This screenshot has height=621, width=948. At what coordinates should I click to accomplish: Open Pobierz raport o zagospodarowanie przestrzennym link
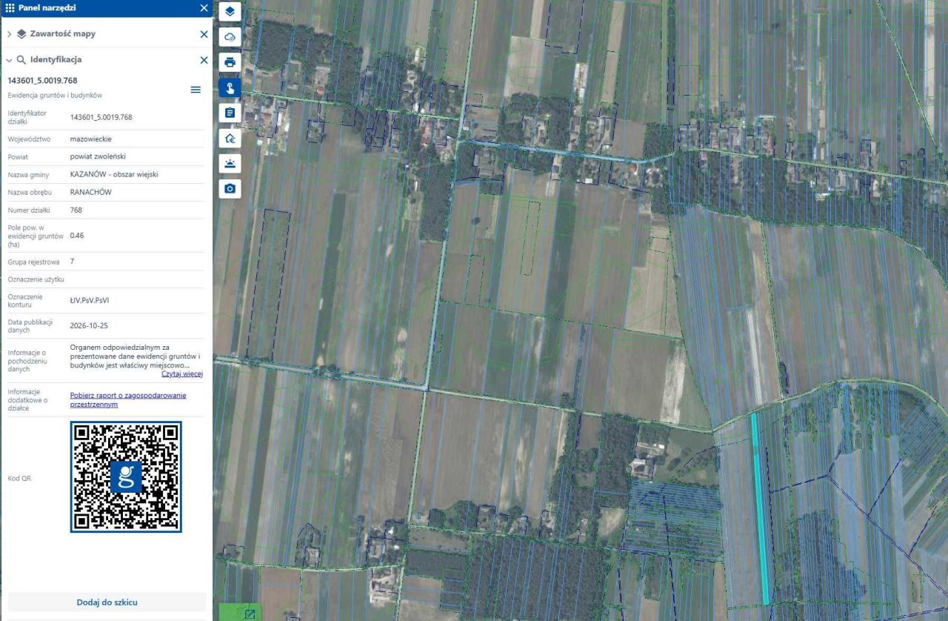tap(128, 400)
